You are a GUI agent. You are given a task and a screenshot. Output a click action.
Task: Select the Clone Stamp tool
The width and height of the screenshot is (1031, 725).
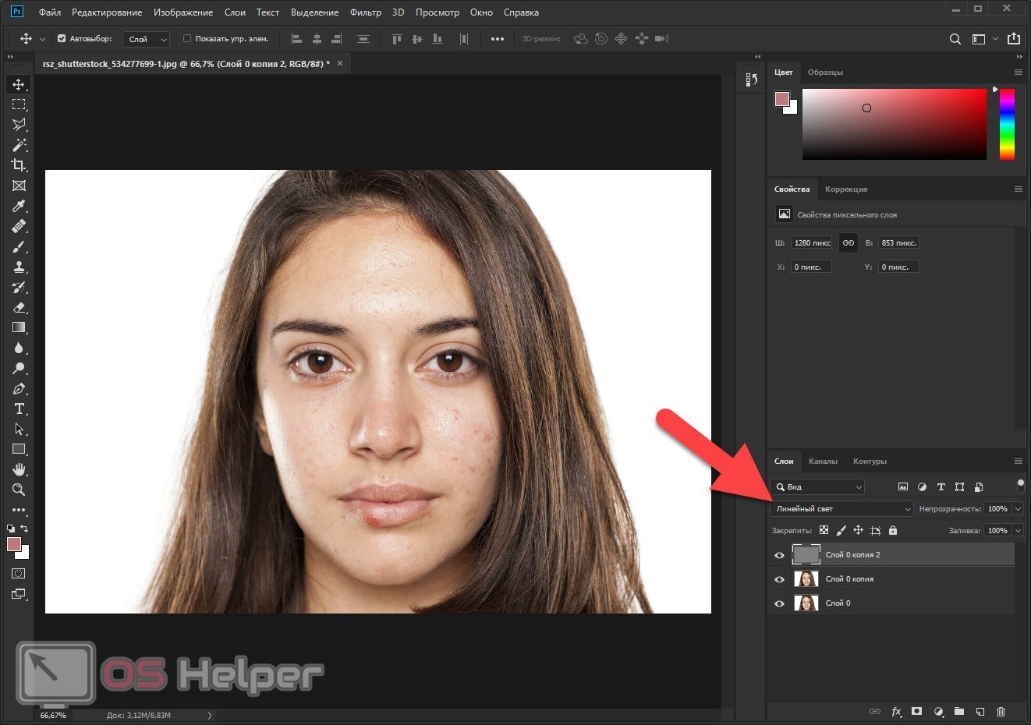19,267
